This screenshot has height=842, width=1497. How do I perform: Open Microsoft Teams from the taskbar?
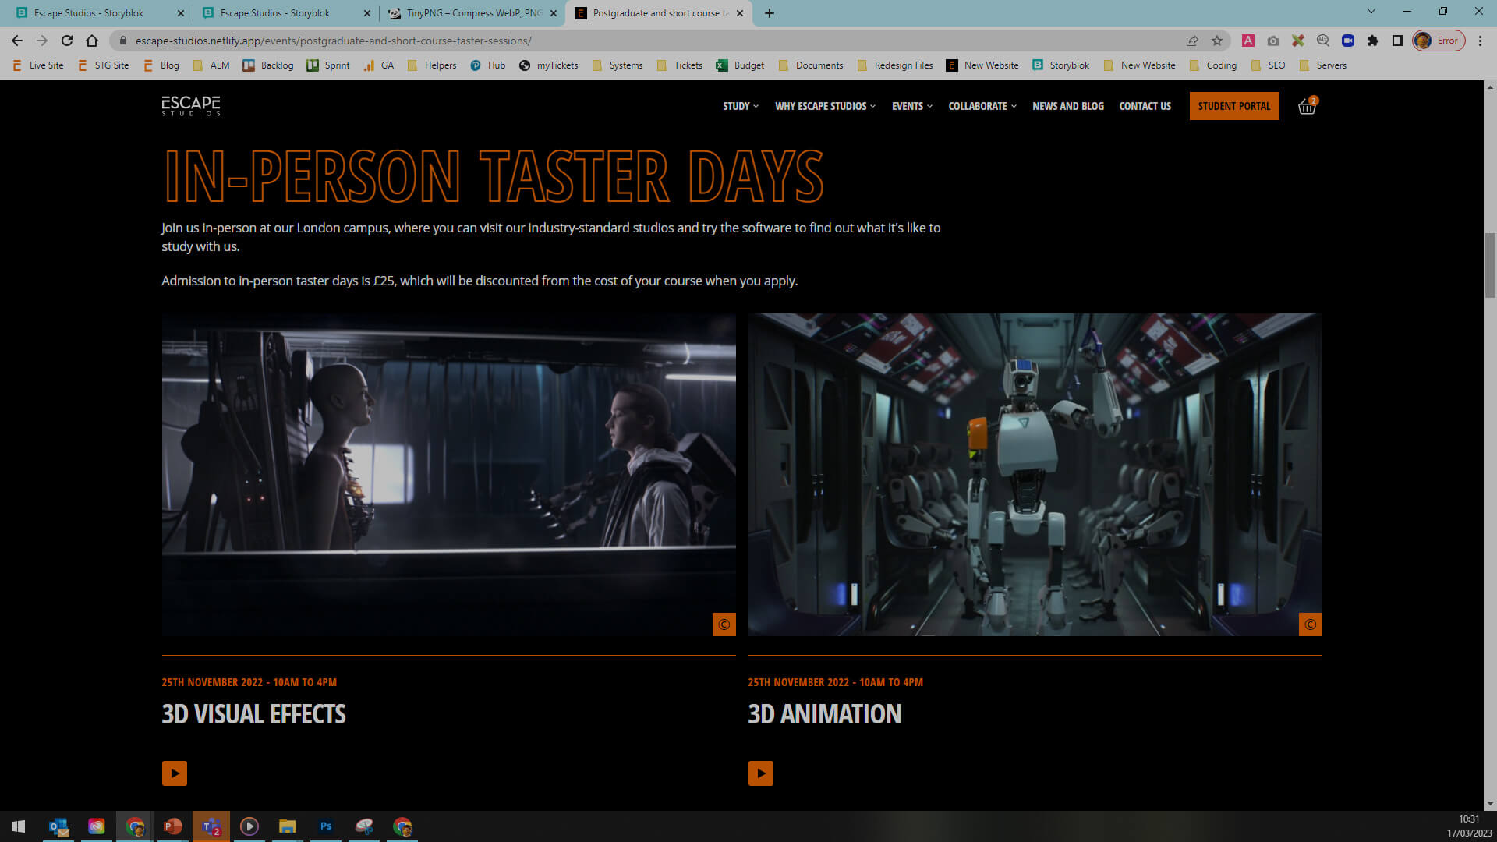click(211, 826)
